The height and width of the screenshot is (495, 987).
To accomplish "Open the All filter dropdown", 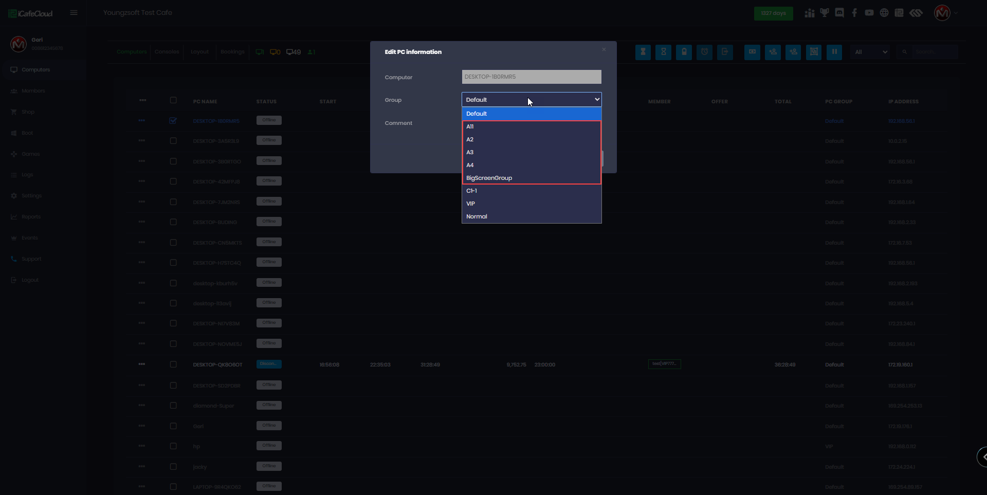I will point(870,52).
